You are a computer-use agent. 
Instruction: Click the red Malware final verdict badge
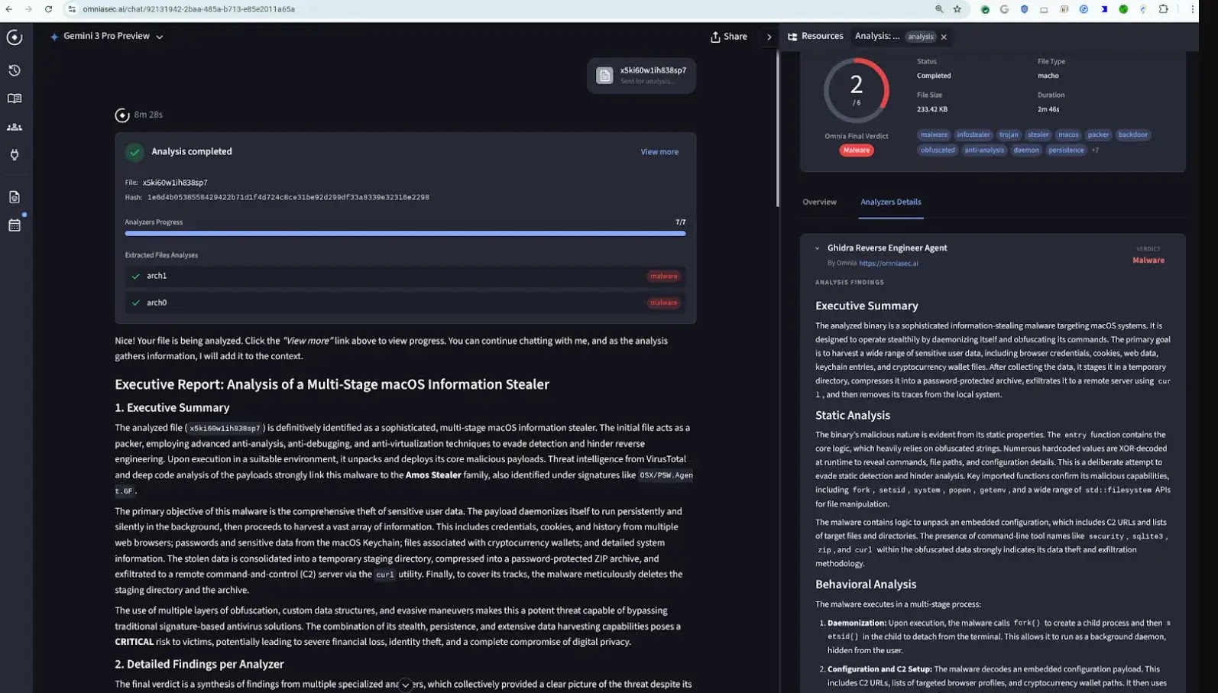[x=857, y=151]
